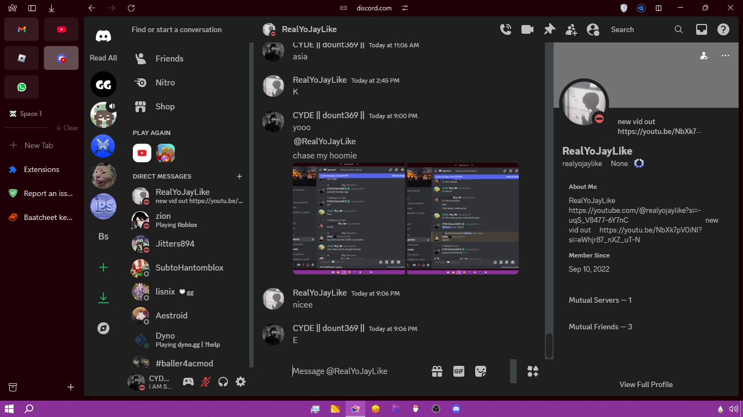Open the Extensions tab

[x=41, y=169]
